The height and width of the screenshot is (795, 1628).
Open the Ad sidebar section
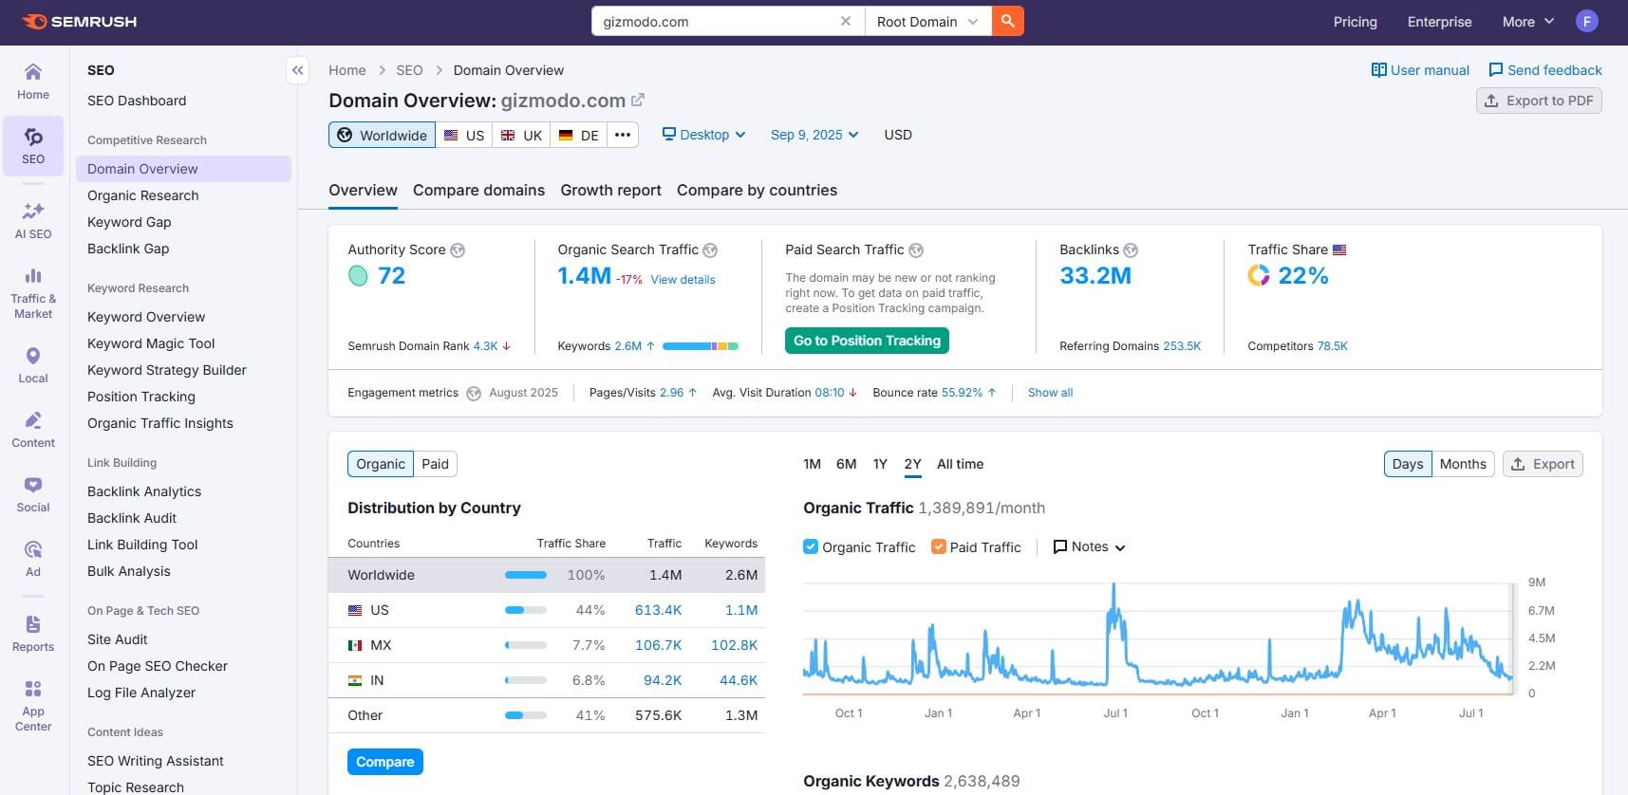point(33,559)
